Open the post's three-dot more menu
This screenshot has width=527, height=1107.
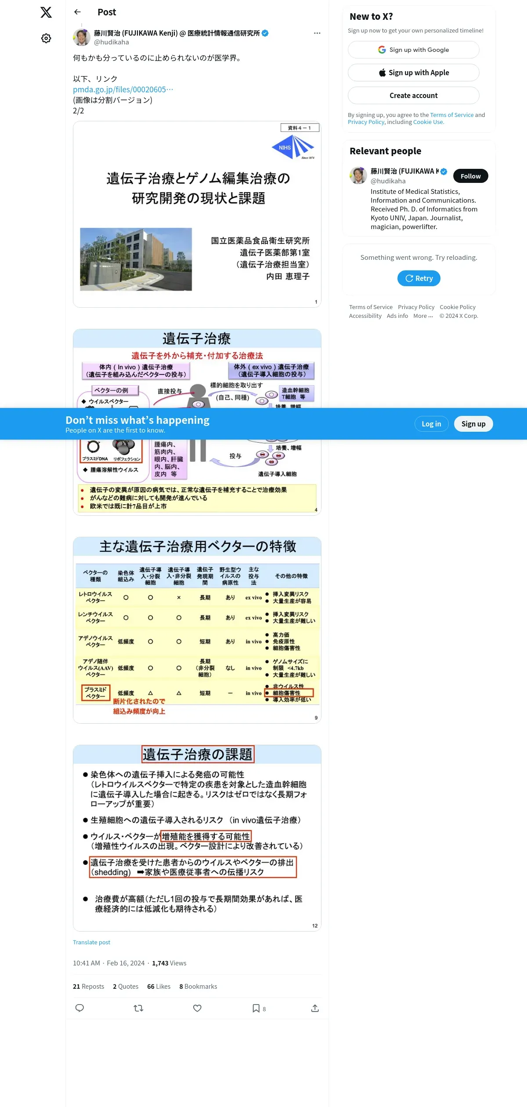click(x=317, y=33)
